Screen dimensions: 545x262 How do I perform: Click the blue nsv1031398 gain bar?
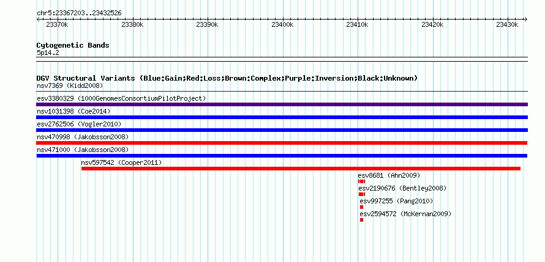[282, 117]
